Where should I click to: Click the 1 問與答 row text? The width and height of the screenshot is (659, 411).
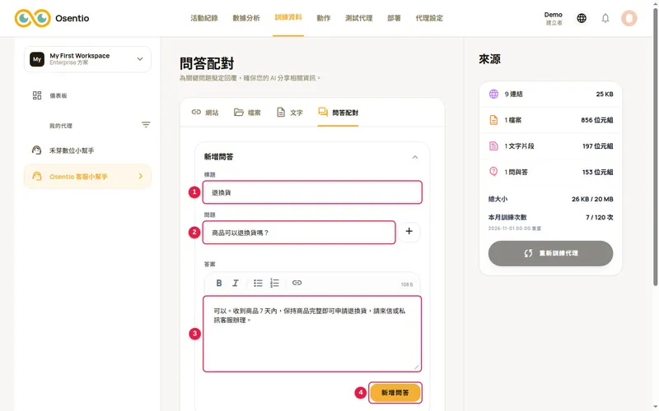click(516, 172)
